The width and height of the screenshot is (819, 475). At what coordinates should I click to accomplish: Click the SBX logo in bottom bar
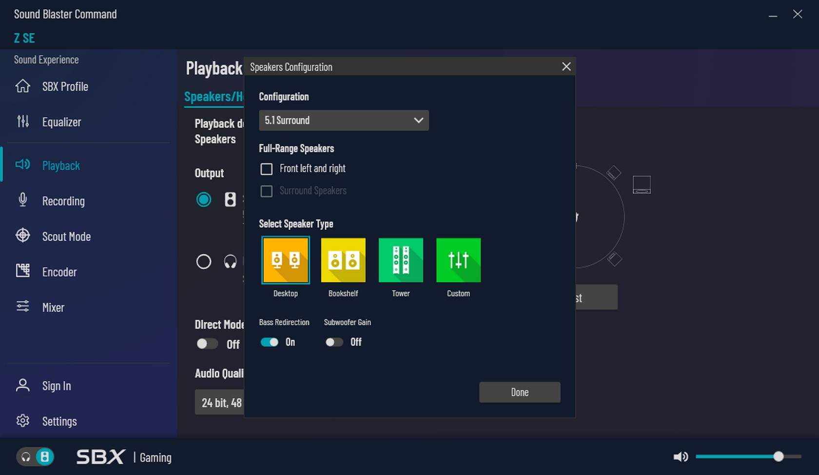100,457
